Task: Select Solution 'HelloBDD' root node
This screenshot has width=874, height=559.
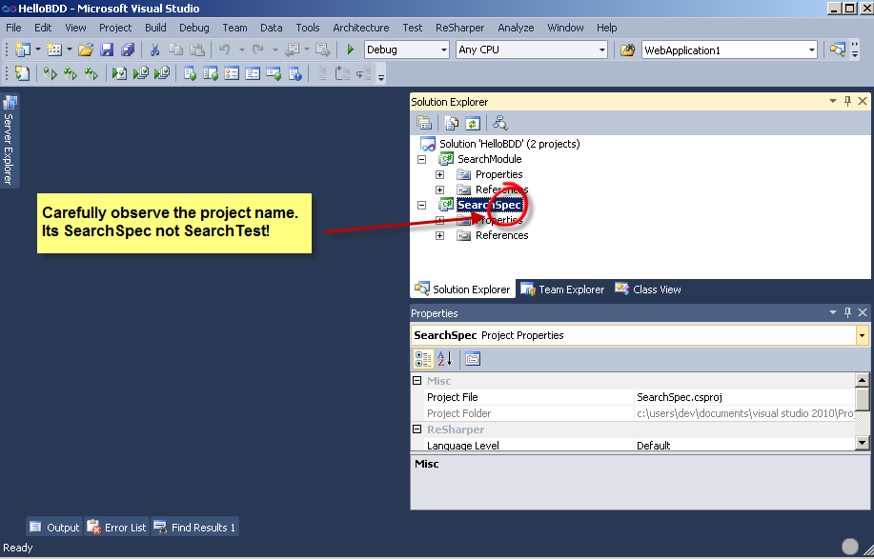Action: (x=510, y=144)
